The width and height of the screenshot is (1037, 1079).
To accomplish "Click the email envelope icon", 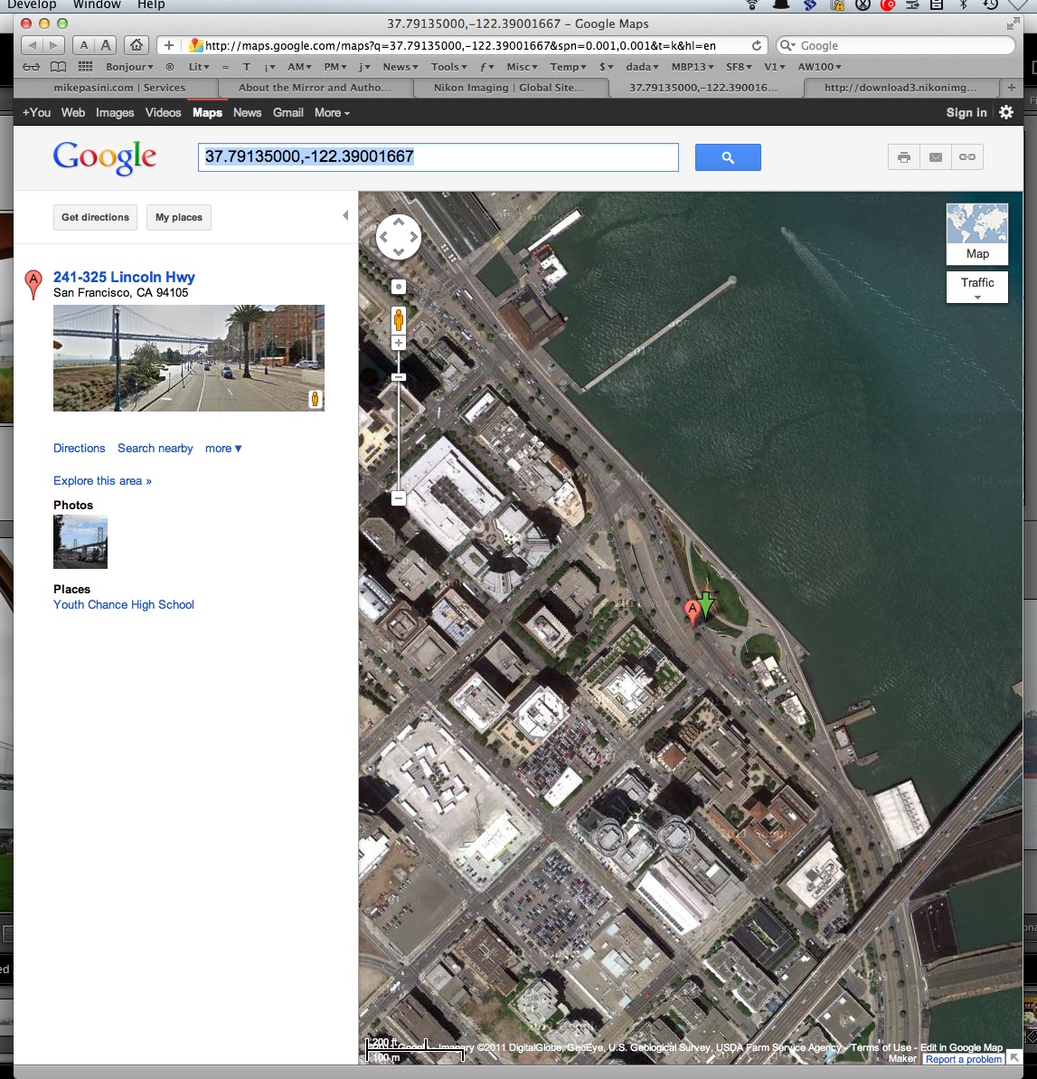I will coord(936,157).
